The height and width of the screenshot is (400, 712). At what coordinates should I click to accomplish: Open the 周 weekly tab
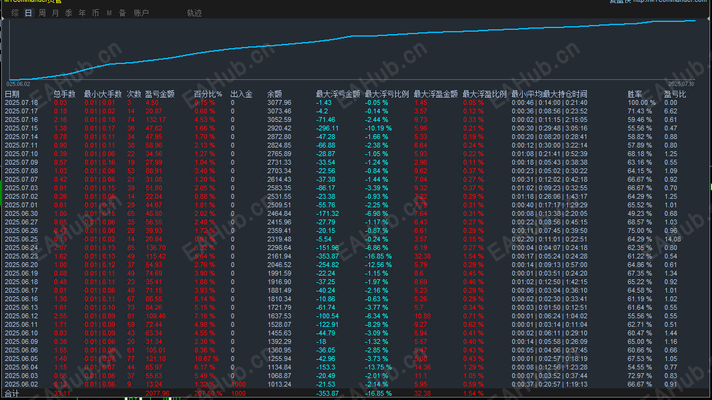[x=42, y=13]
